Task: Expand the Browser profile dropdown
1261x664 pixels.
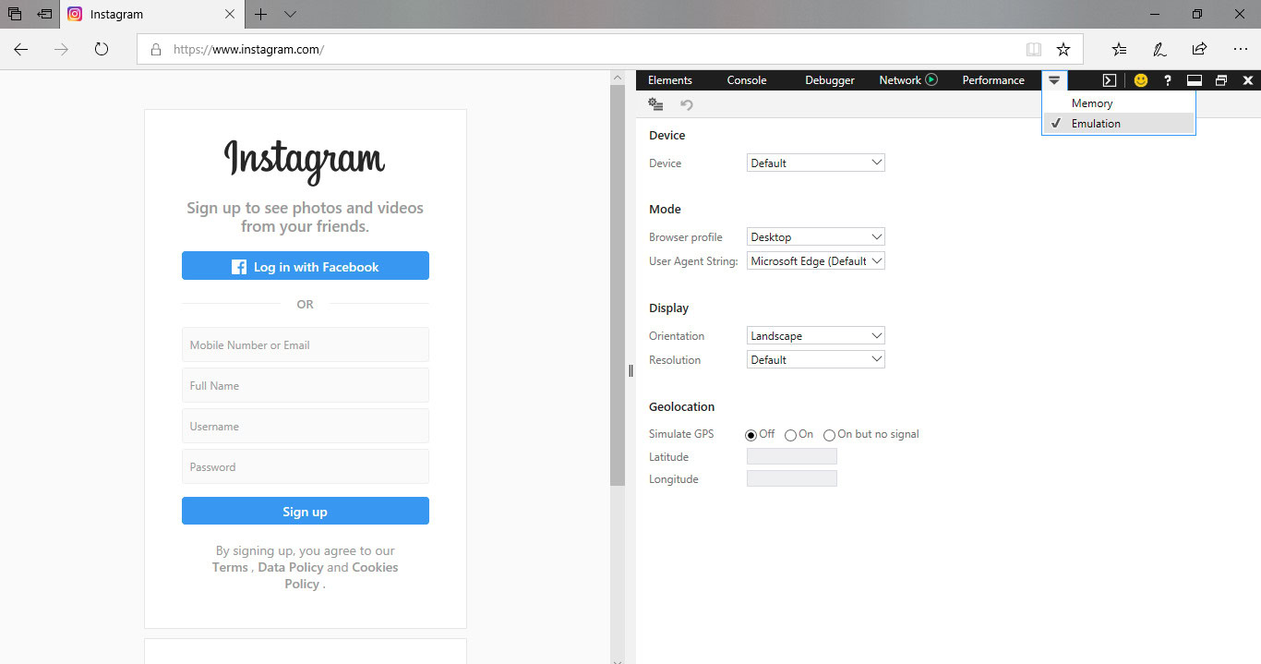Action: pyautogui.click(x=815, y=237)
